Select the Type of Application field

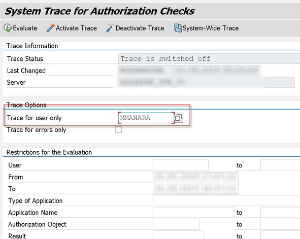point(226,200)
